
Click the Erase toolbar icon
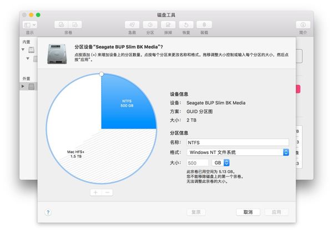[x=168, y=25]
